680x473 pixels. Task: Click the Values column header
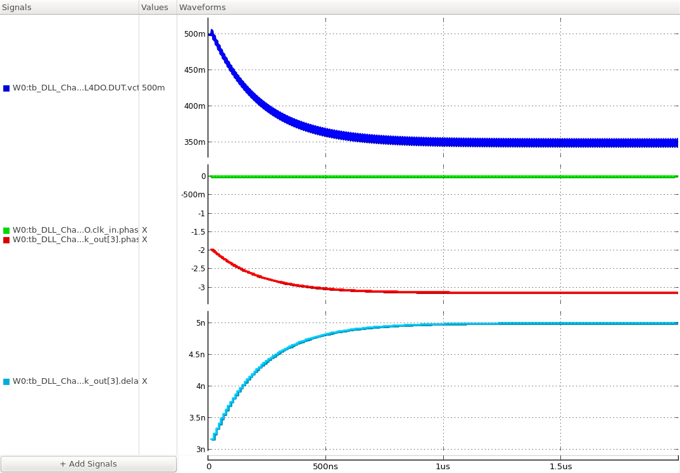pos(156,7)
